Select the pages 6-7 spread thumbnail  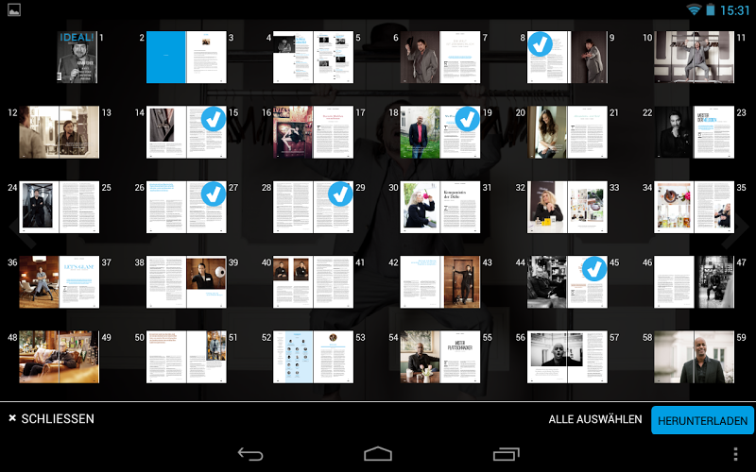tap(440, 57)
